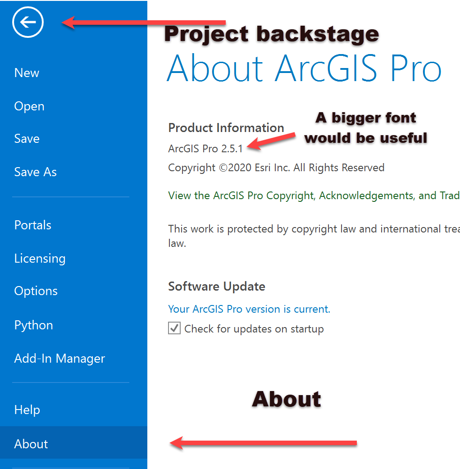Select the highlighted About sidebar tab
460x469 pixels.
tap(31, 444)
